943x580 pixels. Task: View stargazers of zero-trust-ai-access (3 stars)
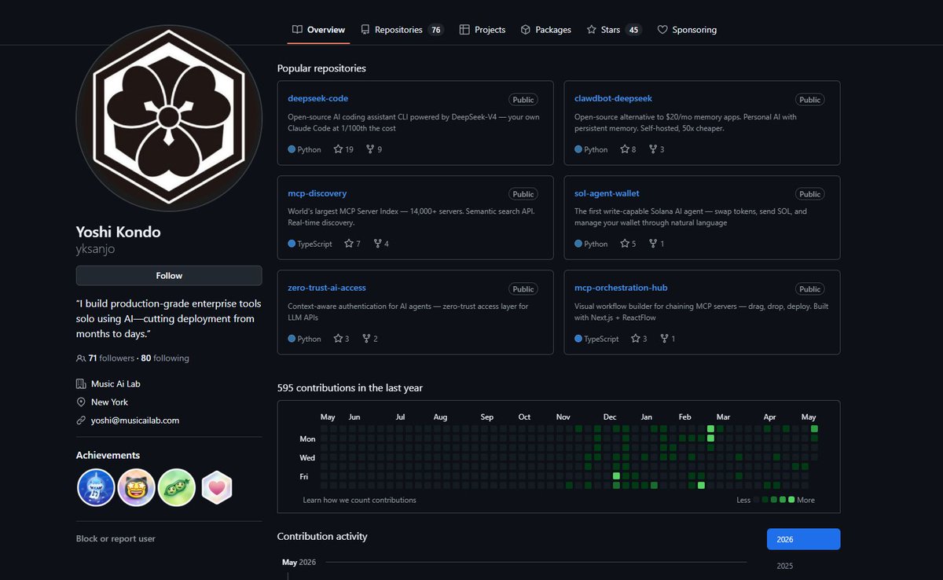click(x=341, y=339)
